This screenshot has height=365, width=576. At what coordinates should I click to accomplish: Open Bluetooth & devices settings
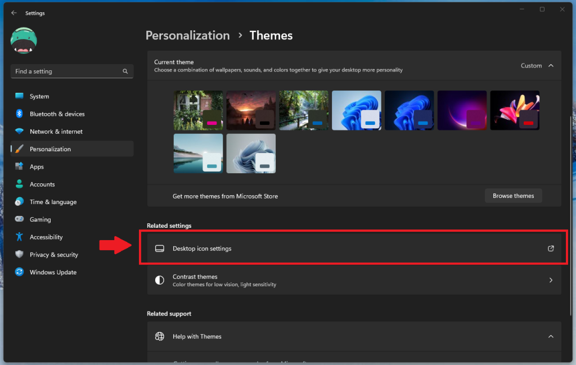[x=57, y=114]
